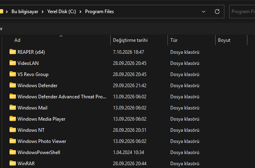The height and width of the screenshot is (168, 255).
Task: Select the VideoLAN folder icon
Action: [12, 63]
